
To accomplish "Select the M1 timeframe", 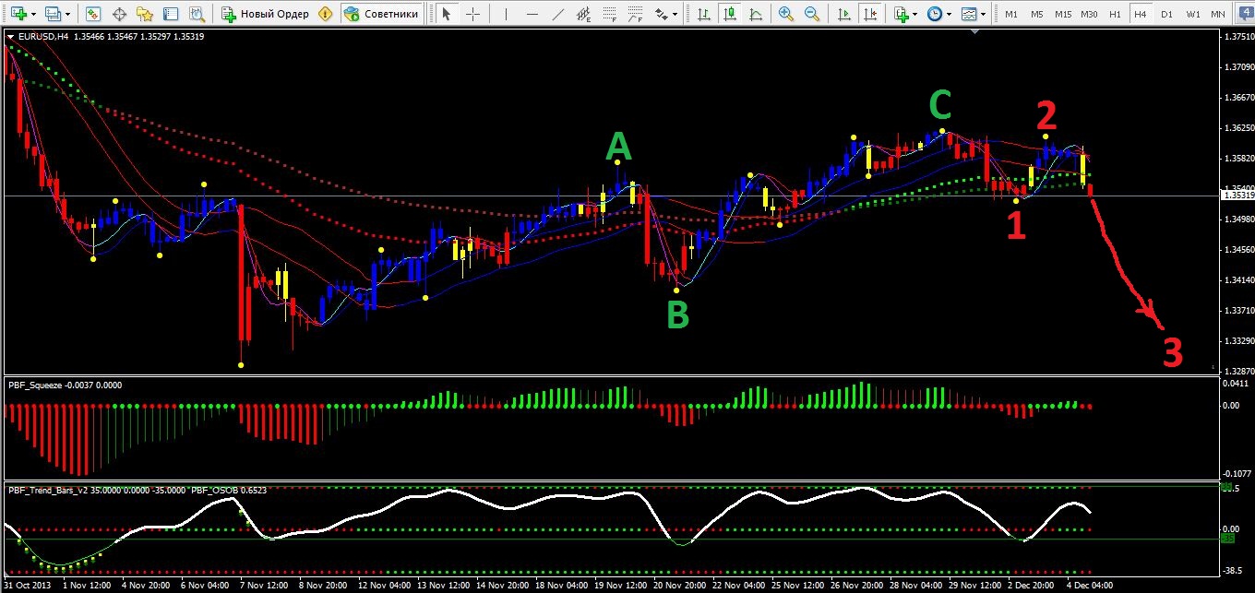I will (x=1011, y=14).
